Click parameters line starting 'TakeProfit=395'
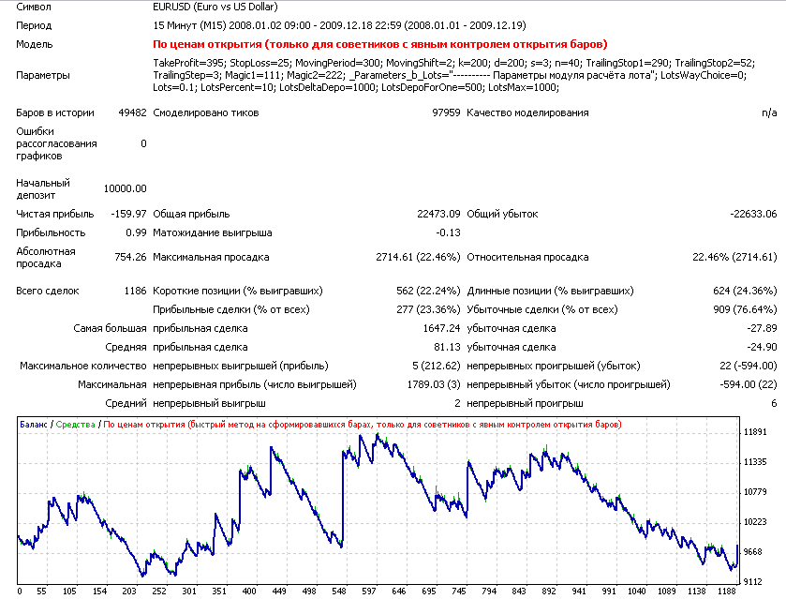Image resolution: width=786 pixels, height=599 pixels. pyautogui.click(x=453, y=63)
